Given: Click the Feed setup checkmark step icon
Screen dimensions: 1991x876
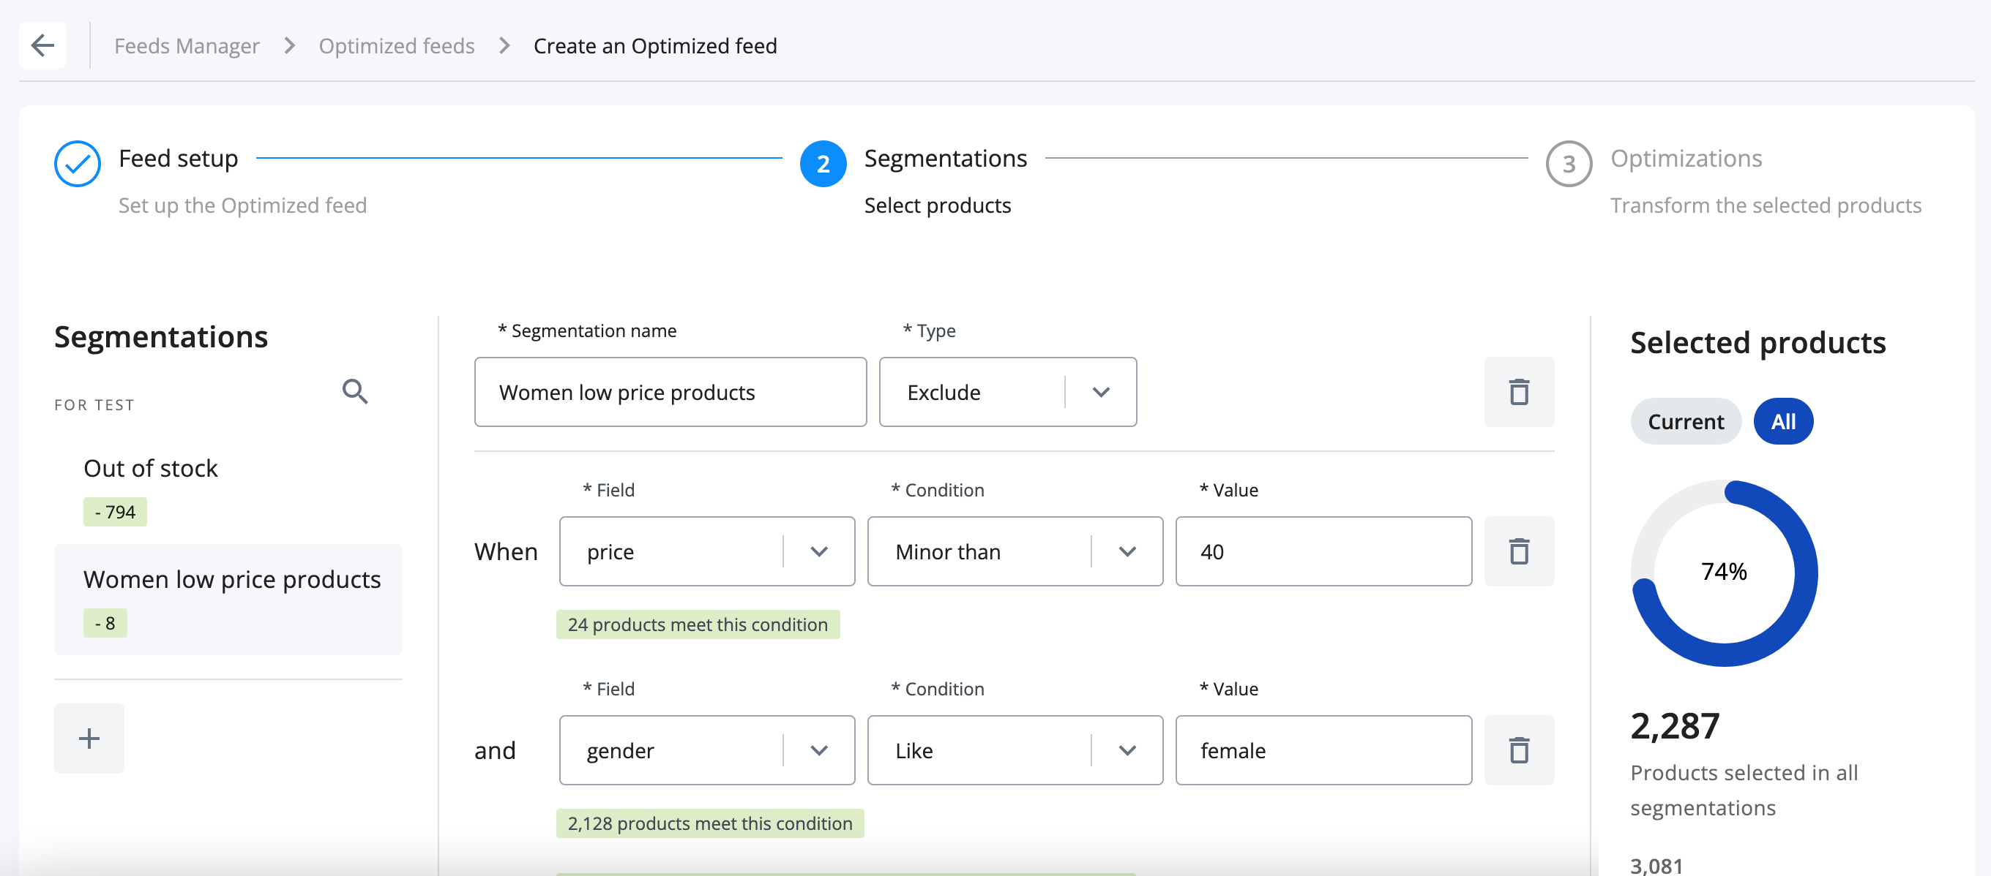Looking at the screenshot, I should (x=78, y=164).
